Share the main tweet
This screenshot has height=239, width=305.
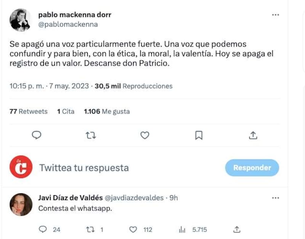tap(253, 135)
